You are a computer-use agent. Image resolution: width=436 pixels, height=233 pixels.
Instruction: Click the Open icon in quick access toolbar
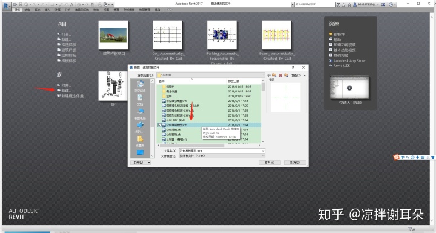click(x=15, y=4)
